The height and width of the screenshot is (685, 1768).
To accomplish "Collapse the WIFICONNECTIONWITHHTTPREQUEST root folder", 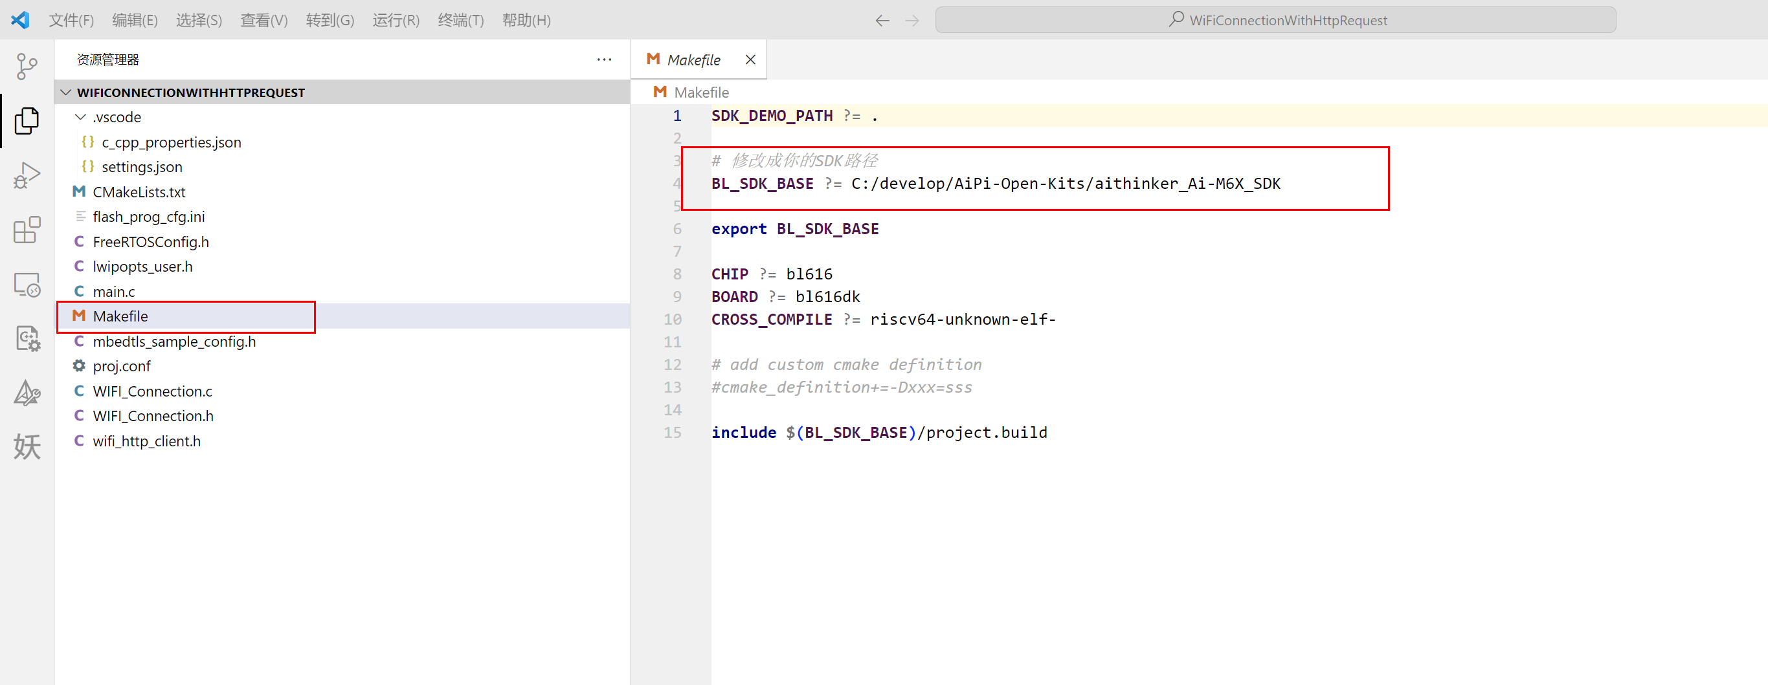I will tap(342, 92).
